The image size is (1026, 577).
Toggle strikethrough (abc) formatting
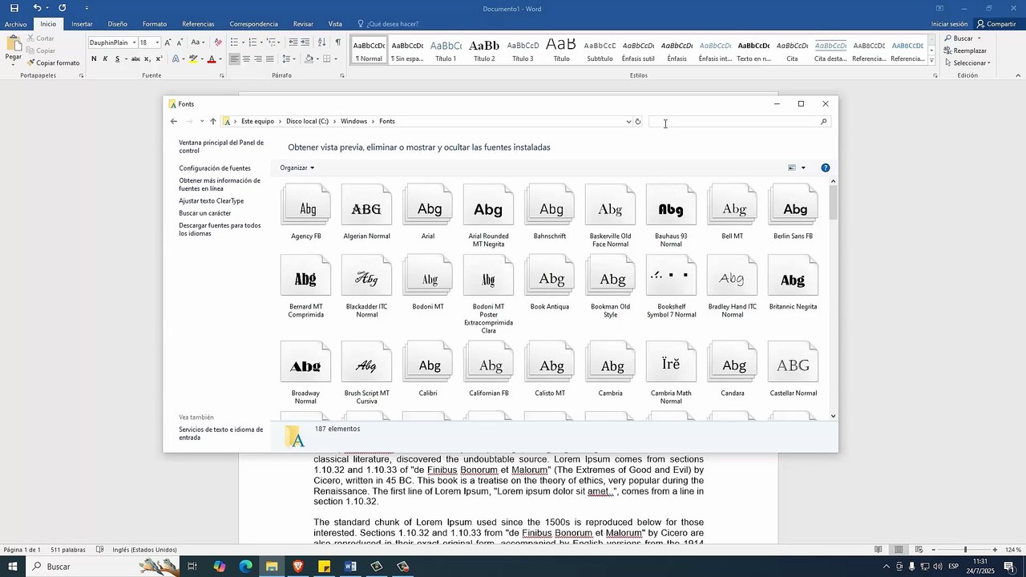tap(135, 59)
